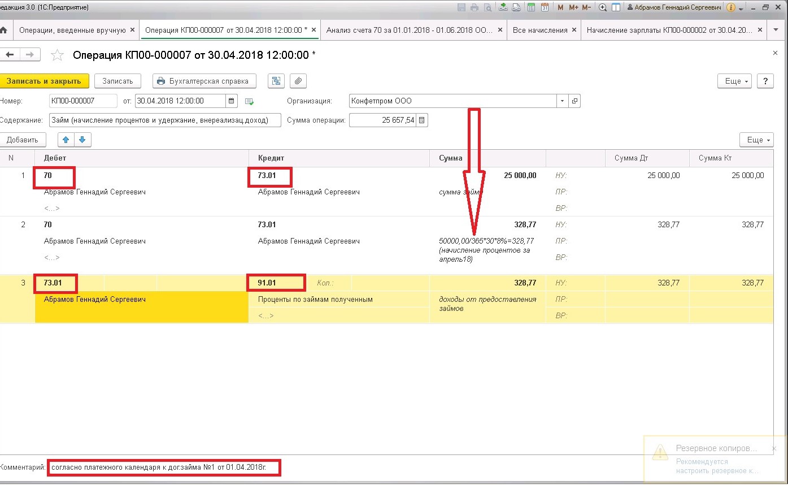Image resolution: width=788 pixels, height=485 pixels.
Task: Click the Комментарий input field
Action: point(164,467)
